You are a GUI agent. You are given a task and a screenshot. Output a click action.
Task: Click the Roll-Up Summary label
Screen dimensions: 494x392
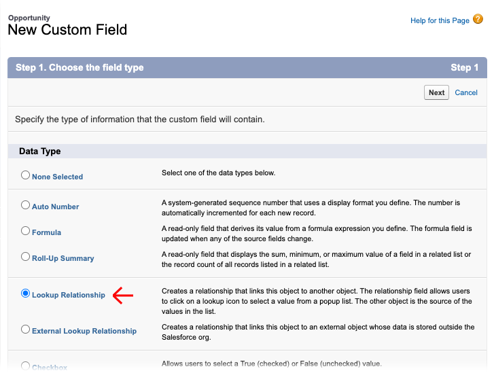[63, 258]
